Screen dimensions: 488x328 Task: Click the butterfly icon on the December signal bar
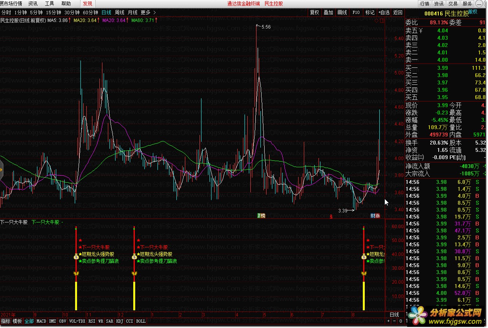click(134, 273)
